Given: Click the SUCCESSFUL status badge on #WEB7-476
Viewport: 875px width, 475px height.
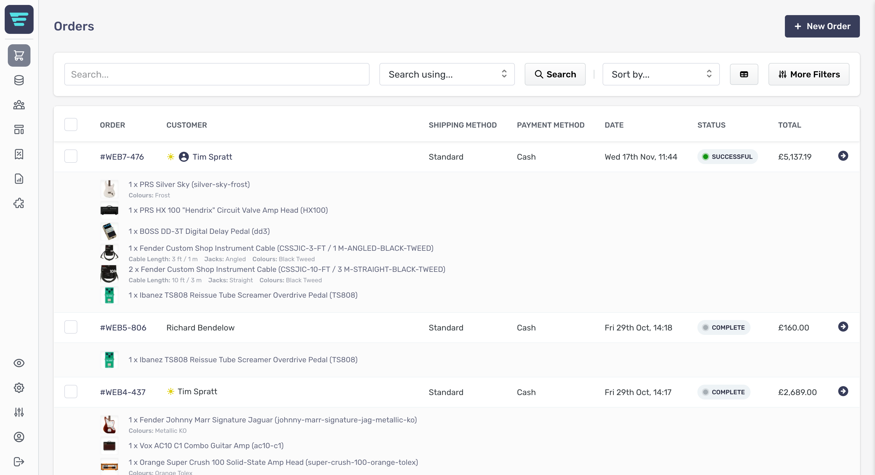Looking at the screenshot, I should coord(728,157).
